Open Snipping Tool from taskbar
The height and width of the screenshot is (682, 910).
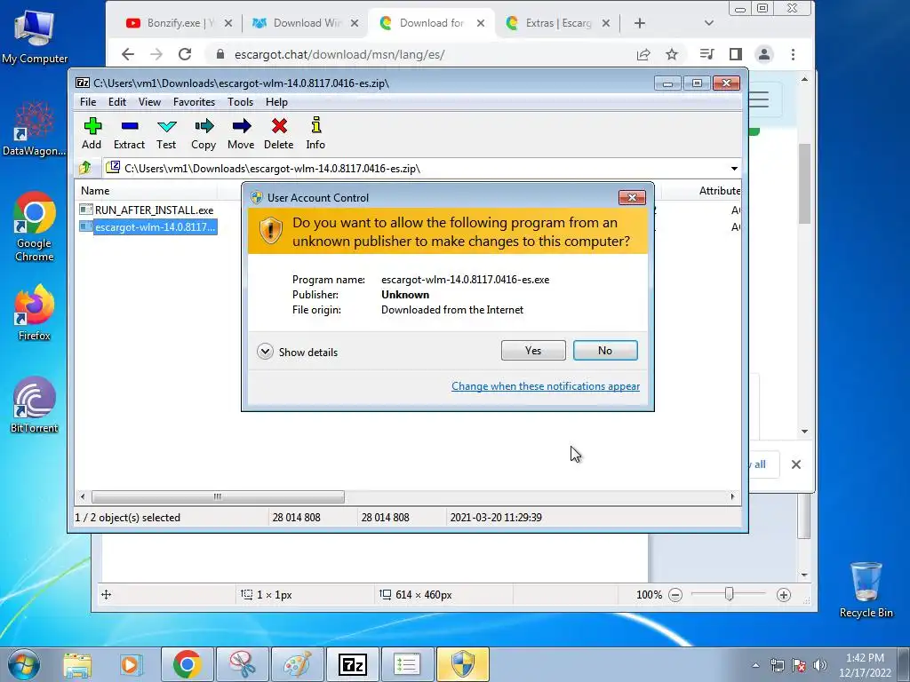click(x=242, y=664)
